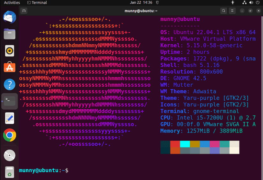Image resolution: width=263 pixels, height=180 pixels.
Task: Open the accessibility menu icon
Action: coord(233,3)
